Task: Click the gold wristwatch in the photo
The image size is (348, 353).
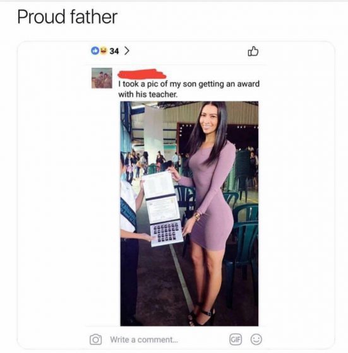Action: (197, 217)
